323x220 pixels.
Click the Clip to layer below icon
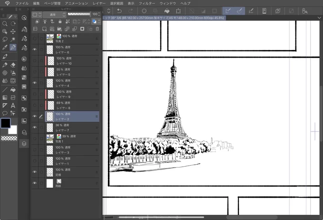[37, 21]
